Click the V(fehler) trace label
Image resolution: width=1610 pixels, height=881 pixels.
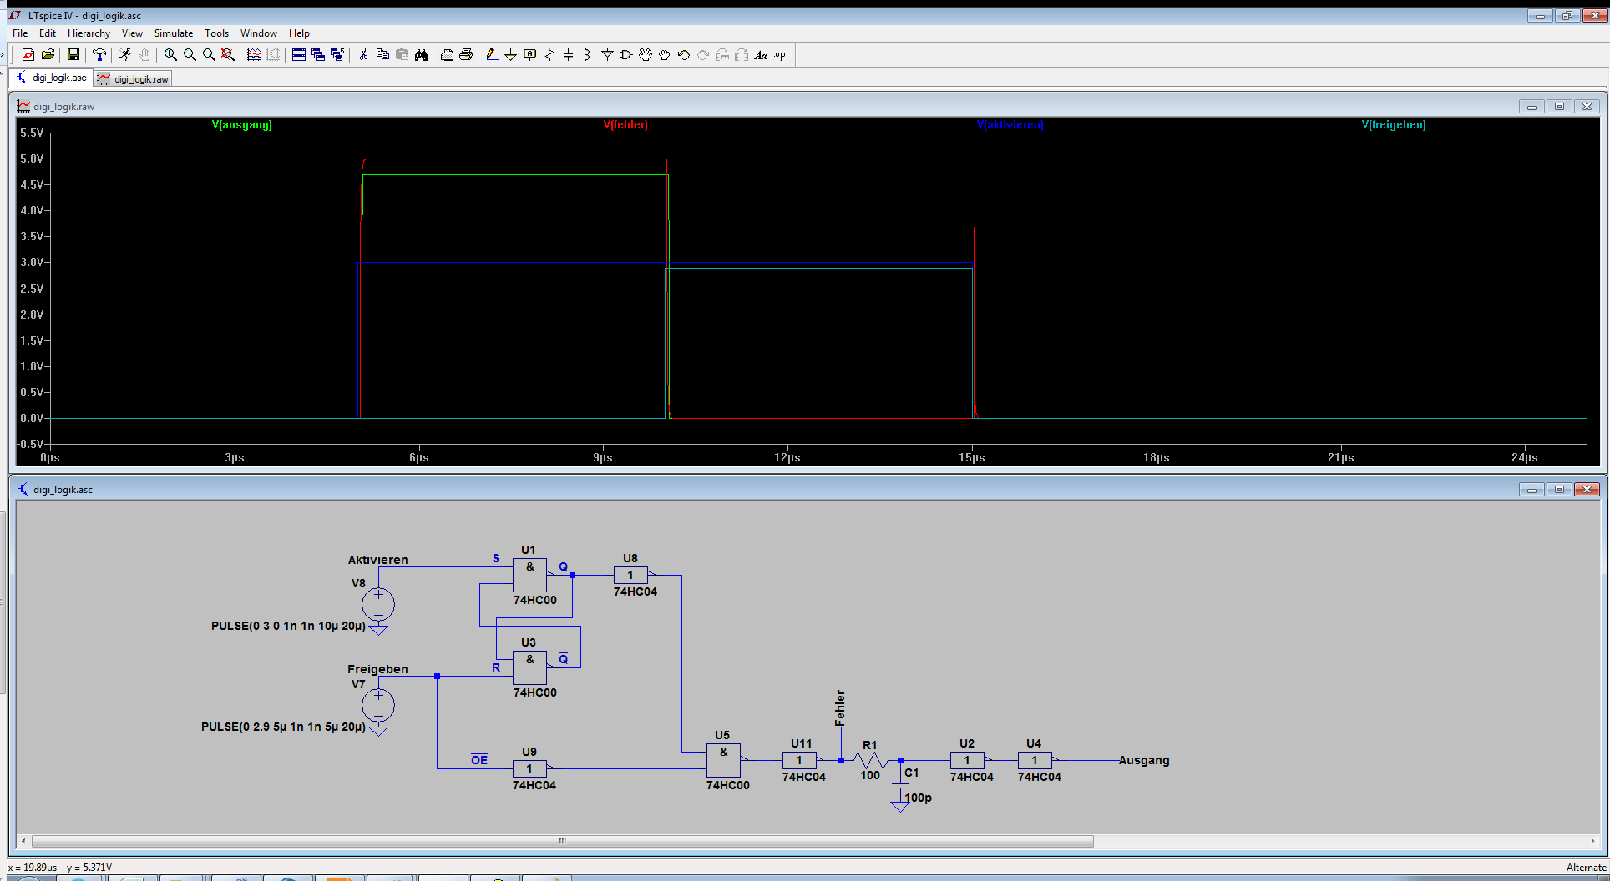(x=625, y=124)
